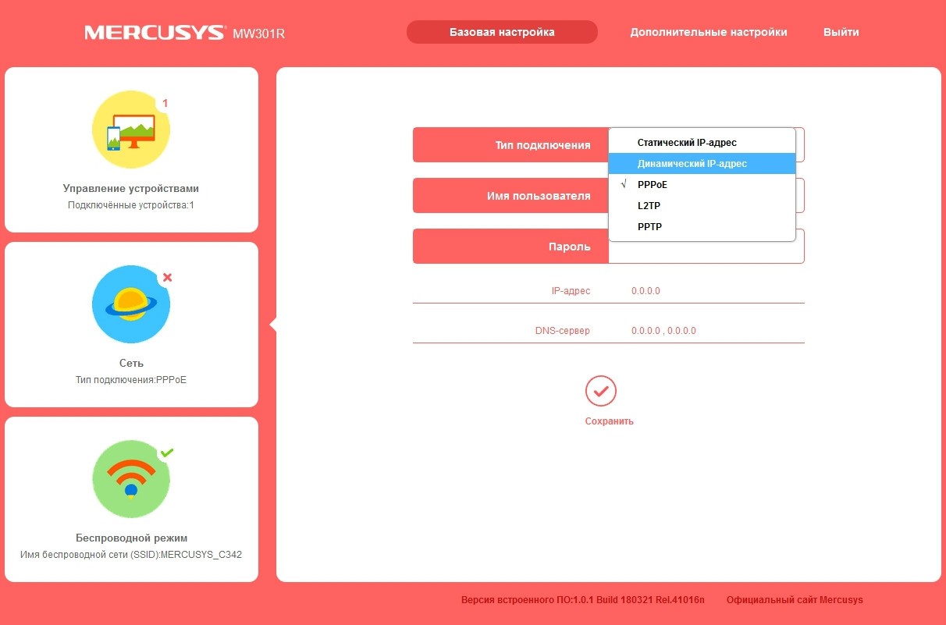Click the Mercusys MW301R logo
946x625 pixels.
coord(184,33)
